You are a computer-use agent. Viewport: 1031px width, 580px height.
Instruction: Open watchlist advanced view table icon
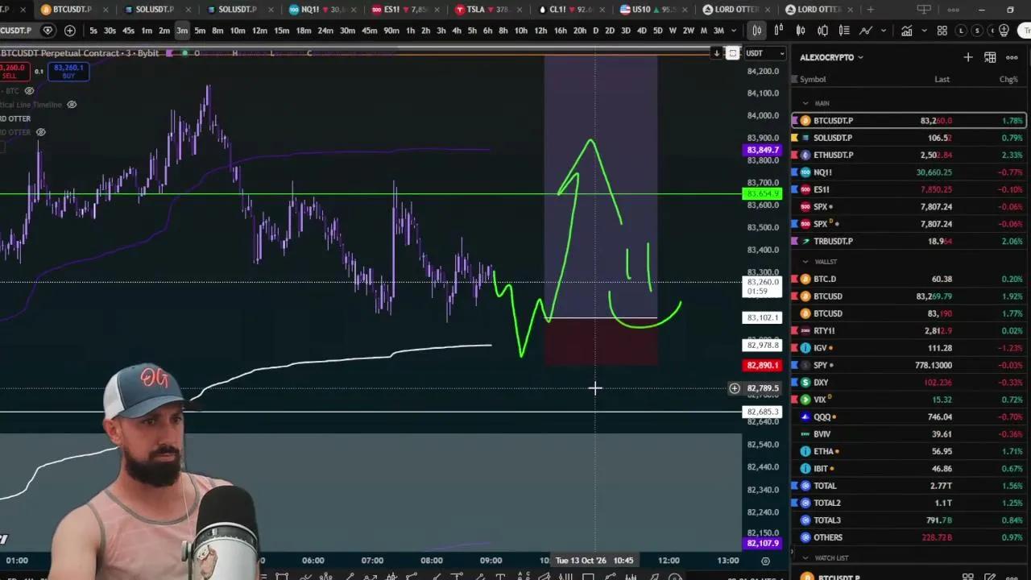(x=990, y=57)
